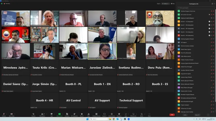Click the Windows taskbar Search box
This screenshot has width=216, height=121.
99,119
